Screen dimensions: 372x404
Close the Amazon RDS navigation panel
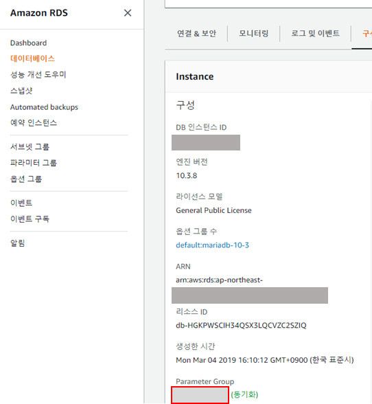coord(128,13)
